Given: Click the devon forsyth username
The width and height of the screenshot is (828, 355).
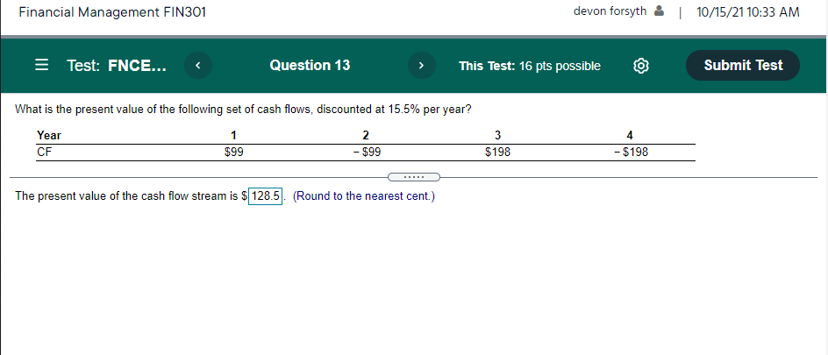Looking at the screenshot, I should [x=610, y=11].
